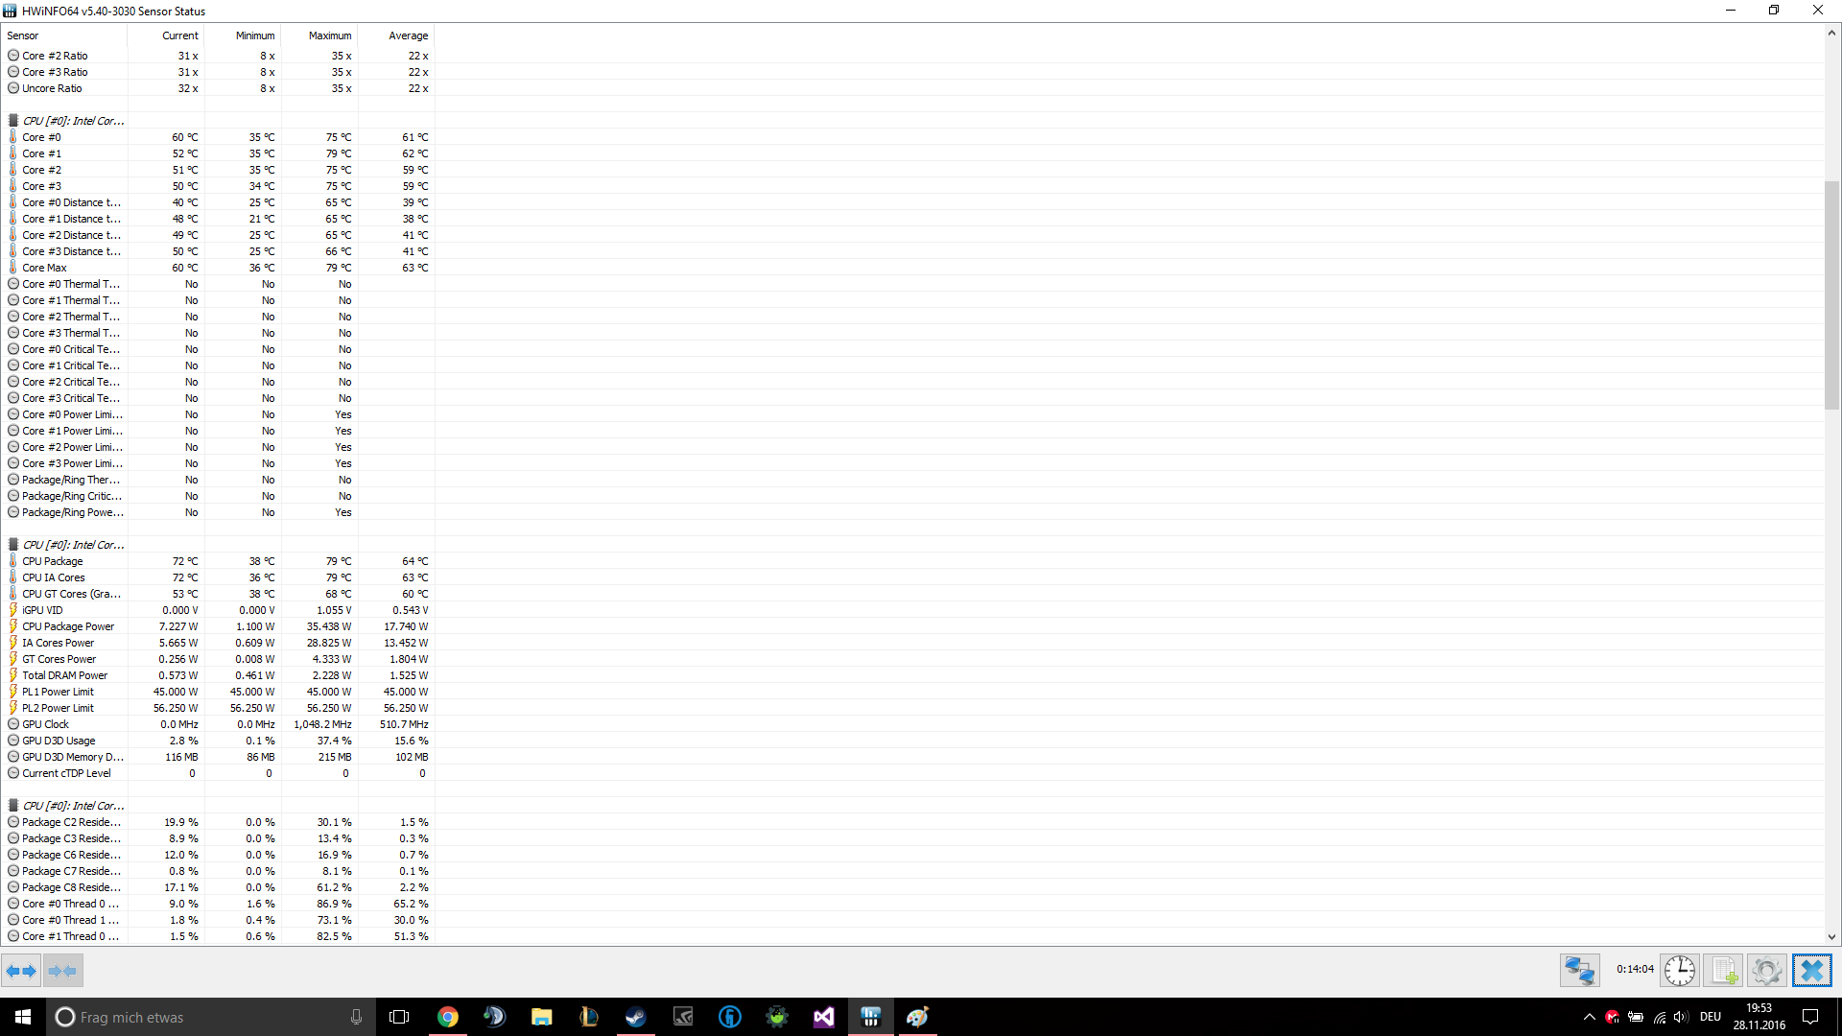Start logging with the sheet plus icon
1842x1036 pixels.
1724,971
